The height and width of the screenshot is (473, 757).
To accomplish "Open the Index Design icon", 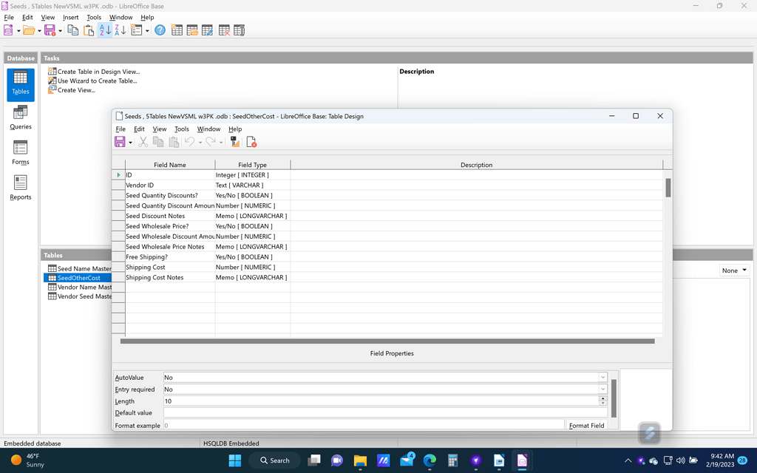I will click(236, 141).
